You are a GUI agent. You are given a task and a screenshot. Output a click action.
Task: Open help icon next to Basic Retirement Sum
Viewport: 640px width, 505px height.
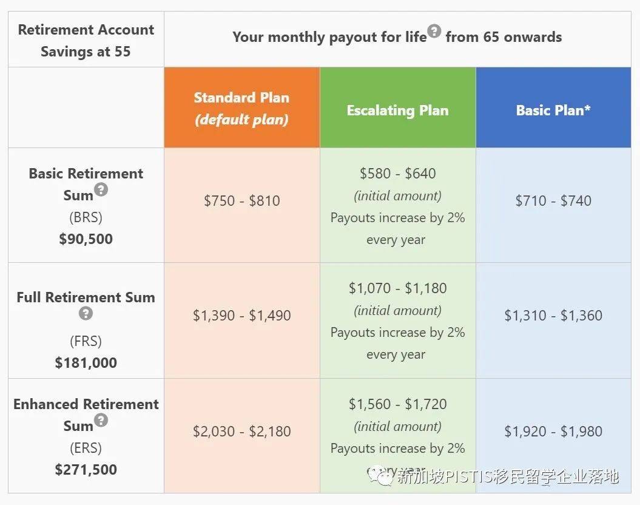click(x=101, y=190)
